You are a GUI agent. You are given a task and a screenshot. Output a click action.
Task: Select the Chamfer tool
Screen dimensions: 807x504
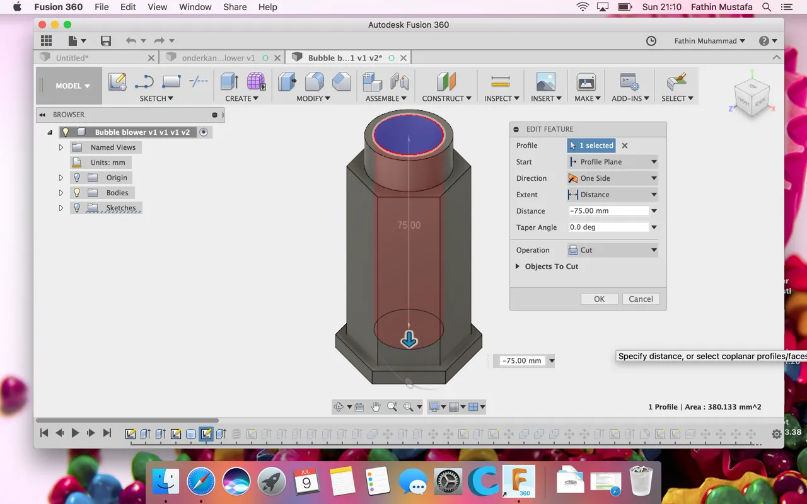pyautogui.click(x=341, y=81)
